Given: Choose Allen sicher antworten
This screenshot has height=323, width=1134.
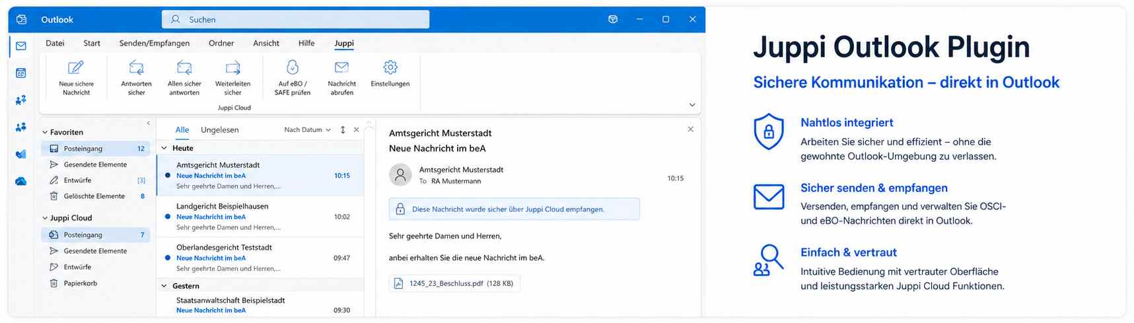Looking at the screenshot, I should tap(184, 77).
